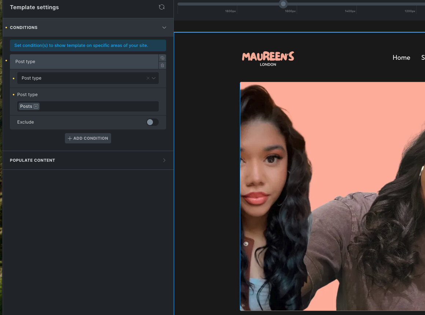Open the Post type dropdown

[x=88, y=78]
